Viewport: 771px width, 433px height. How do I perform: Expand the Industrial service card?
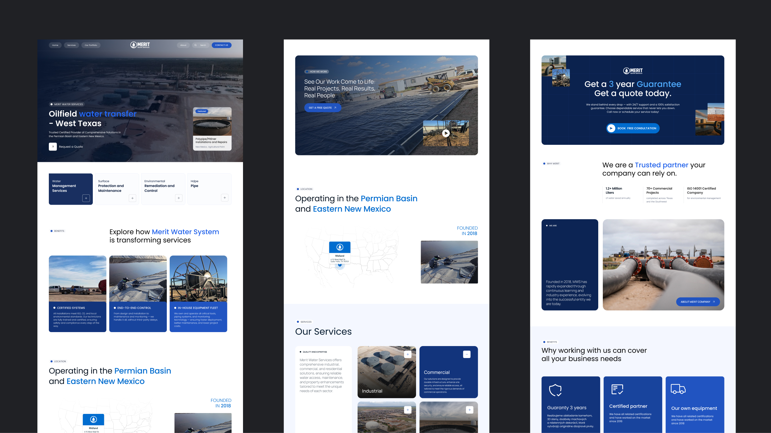point(408,354)
